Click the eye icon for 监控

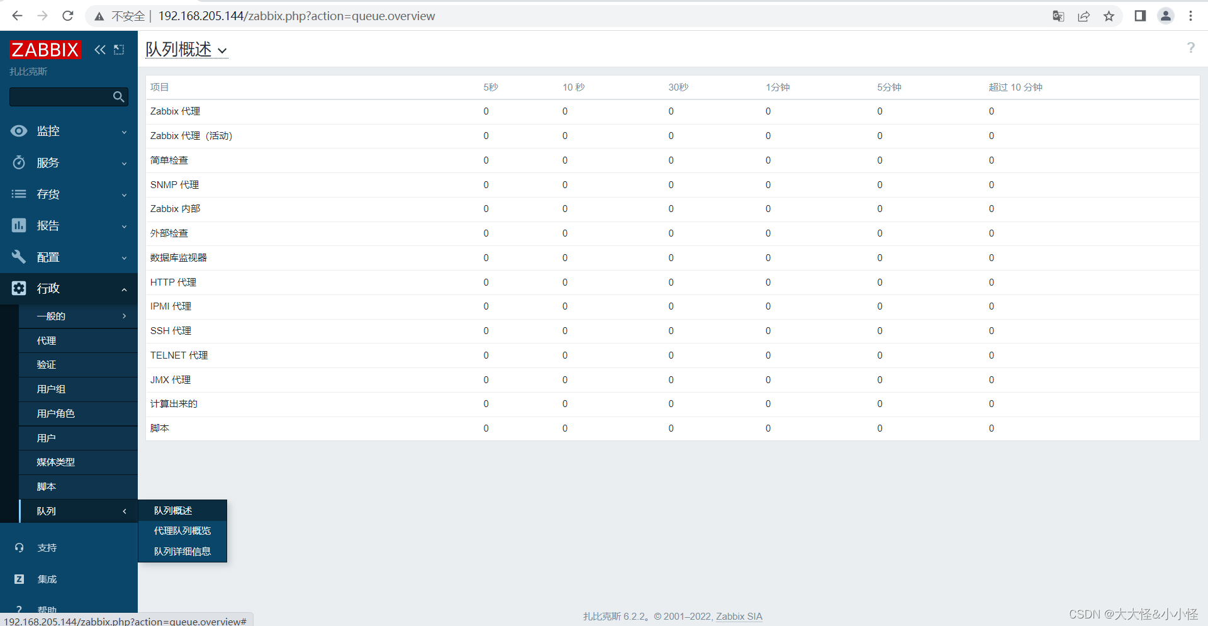(19, 131)
